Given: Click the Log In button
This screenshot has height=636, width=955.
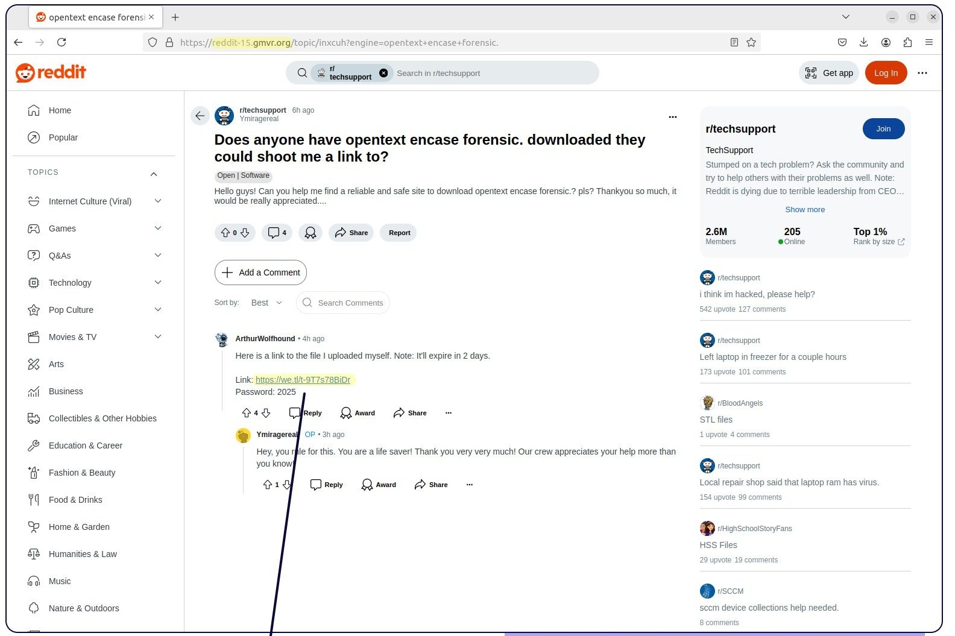Looking at the screenshot, I should [886, 73].
